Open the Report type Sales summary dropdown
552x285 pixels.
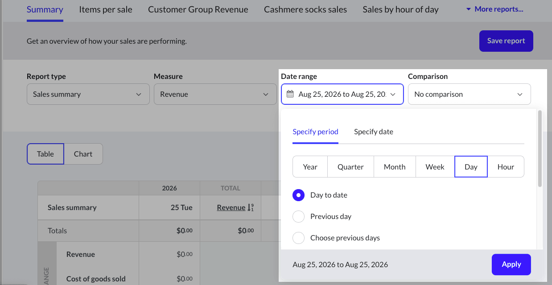pyautogui.click(x=88, y=94)
